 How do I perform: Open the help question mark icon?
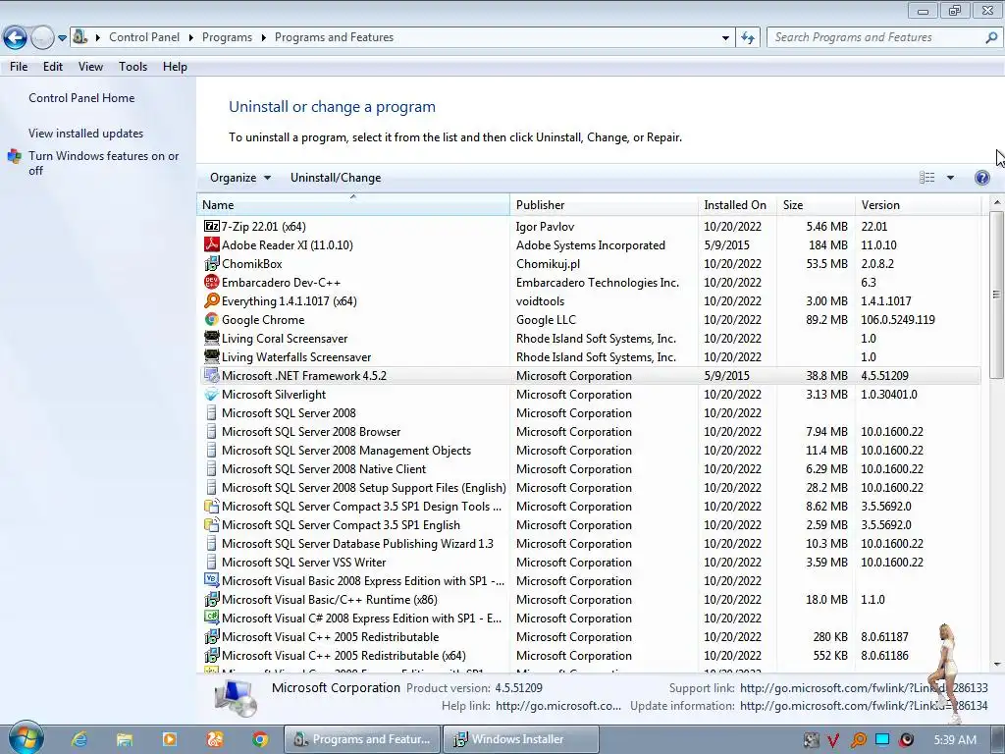click(x=981, y=178)
